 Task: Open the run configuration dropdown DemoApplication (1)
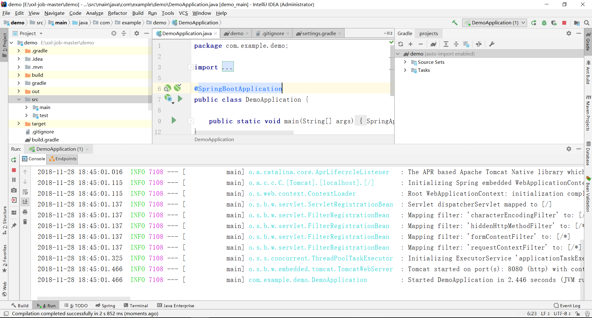[494, 23]
